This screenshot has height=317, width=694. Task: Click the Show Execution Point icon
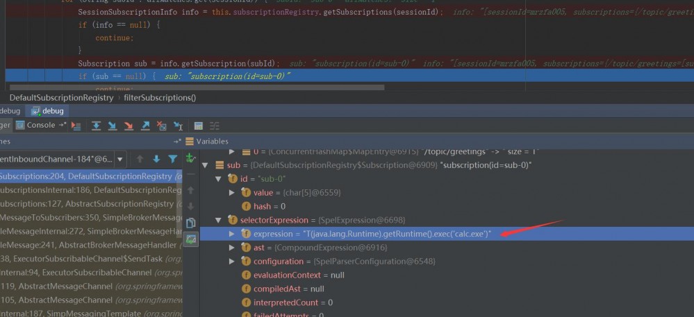pos(76,126)
